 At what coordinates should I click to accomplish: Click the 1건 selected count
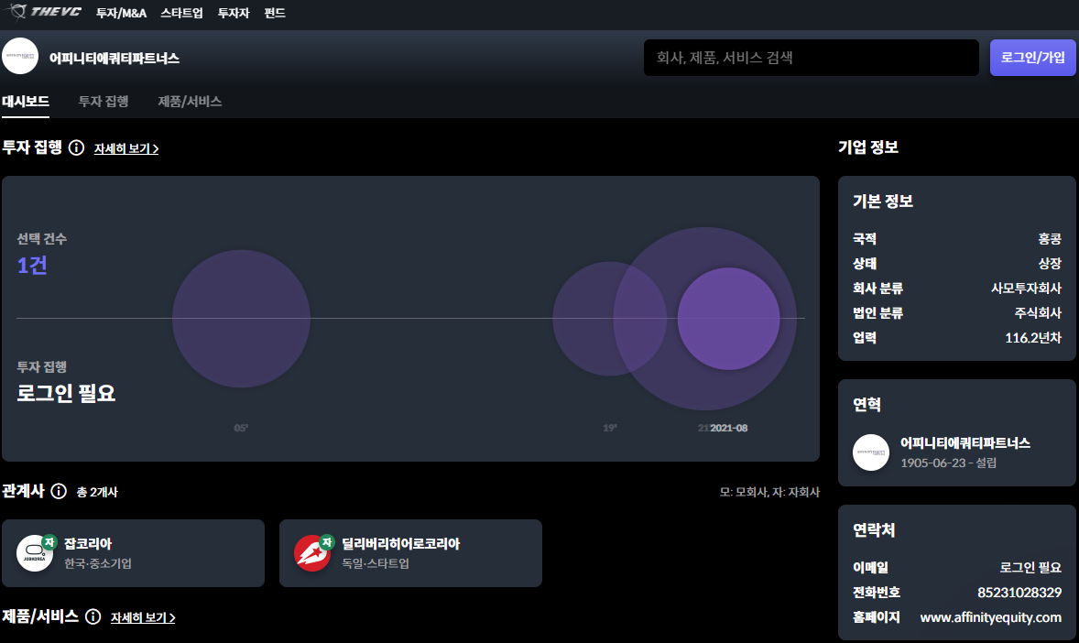[x=32, y=265]
